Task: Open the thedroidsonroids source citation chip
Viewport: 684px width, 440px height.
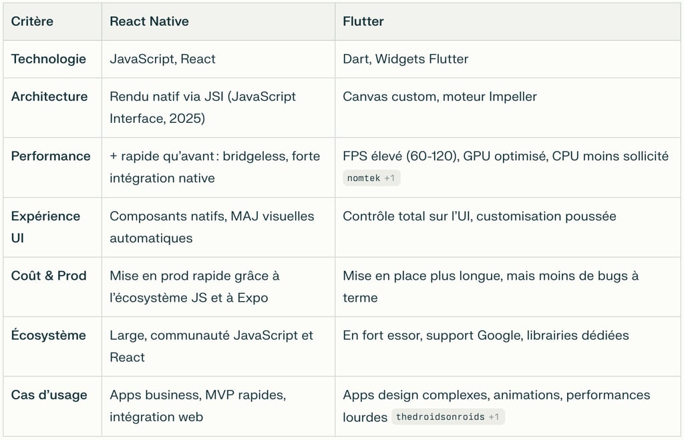Action: [x=447, y=417]
